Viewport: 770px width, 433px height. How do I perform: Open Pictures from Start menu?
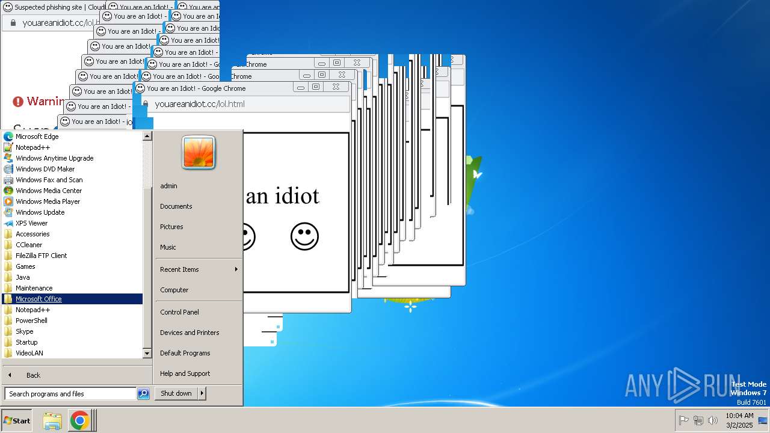[198, 227]
